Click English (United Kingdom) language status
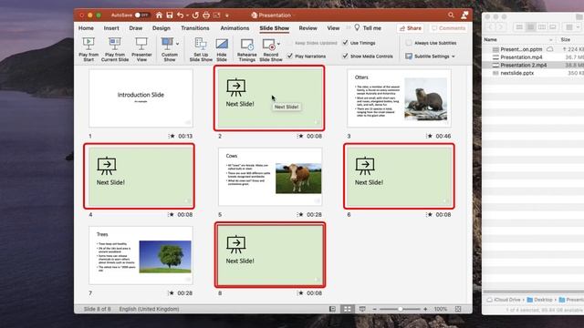Image resolution: width=584 pixels, height=328 pixels. [x=149, y=309]
